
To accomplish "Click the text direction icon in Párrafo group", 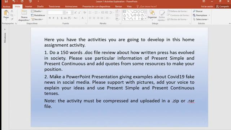I will click(x=117, y=11).
